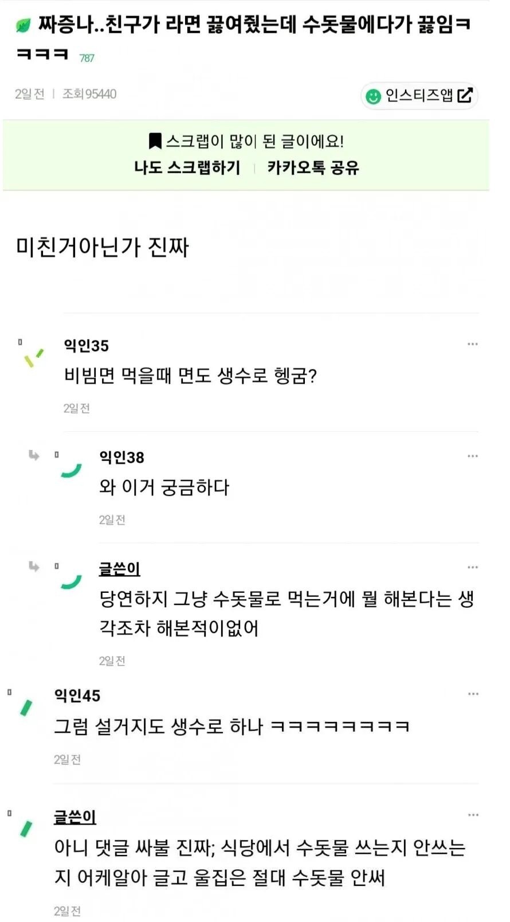Click 익인45 green slash avatar

coord(26,708)
